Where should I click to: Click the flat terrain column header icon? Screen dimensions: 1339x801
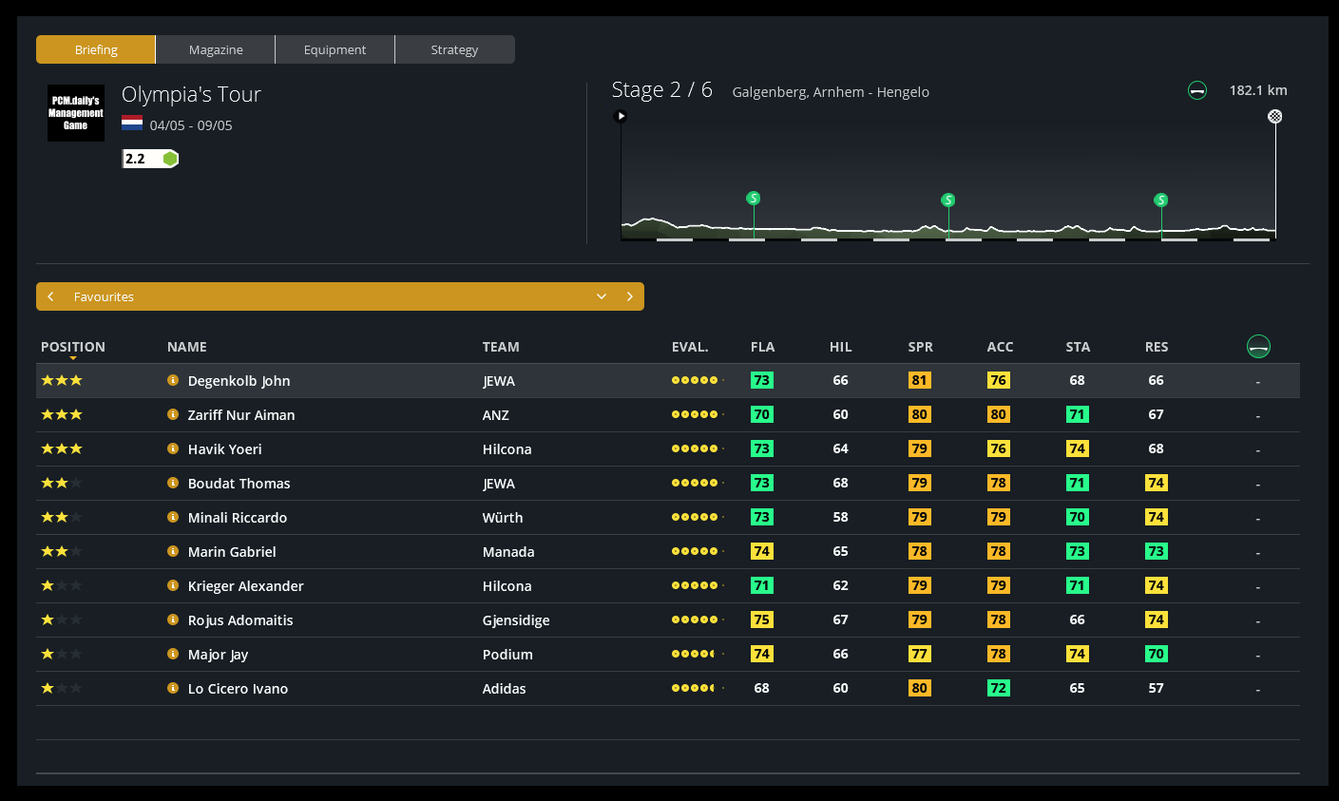(1258, 347)
